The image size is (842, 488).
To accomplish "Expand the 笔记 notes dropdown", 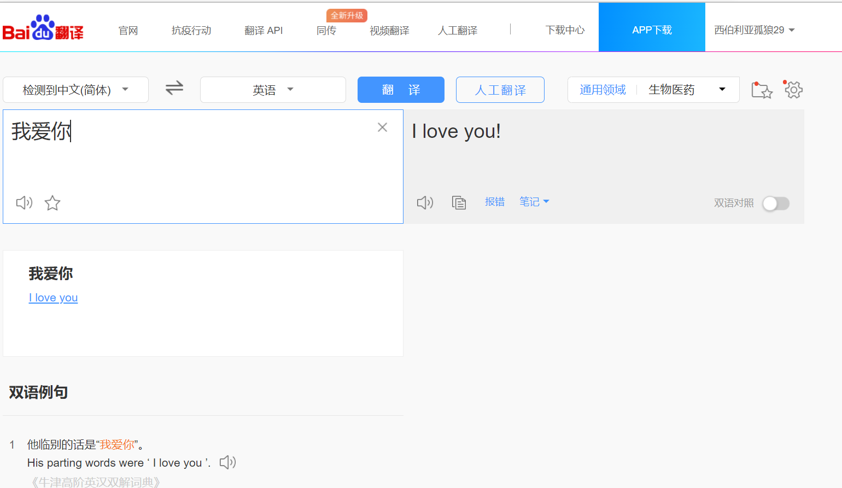I will tap(534, 202).
